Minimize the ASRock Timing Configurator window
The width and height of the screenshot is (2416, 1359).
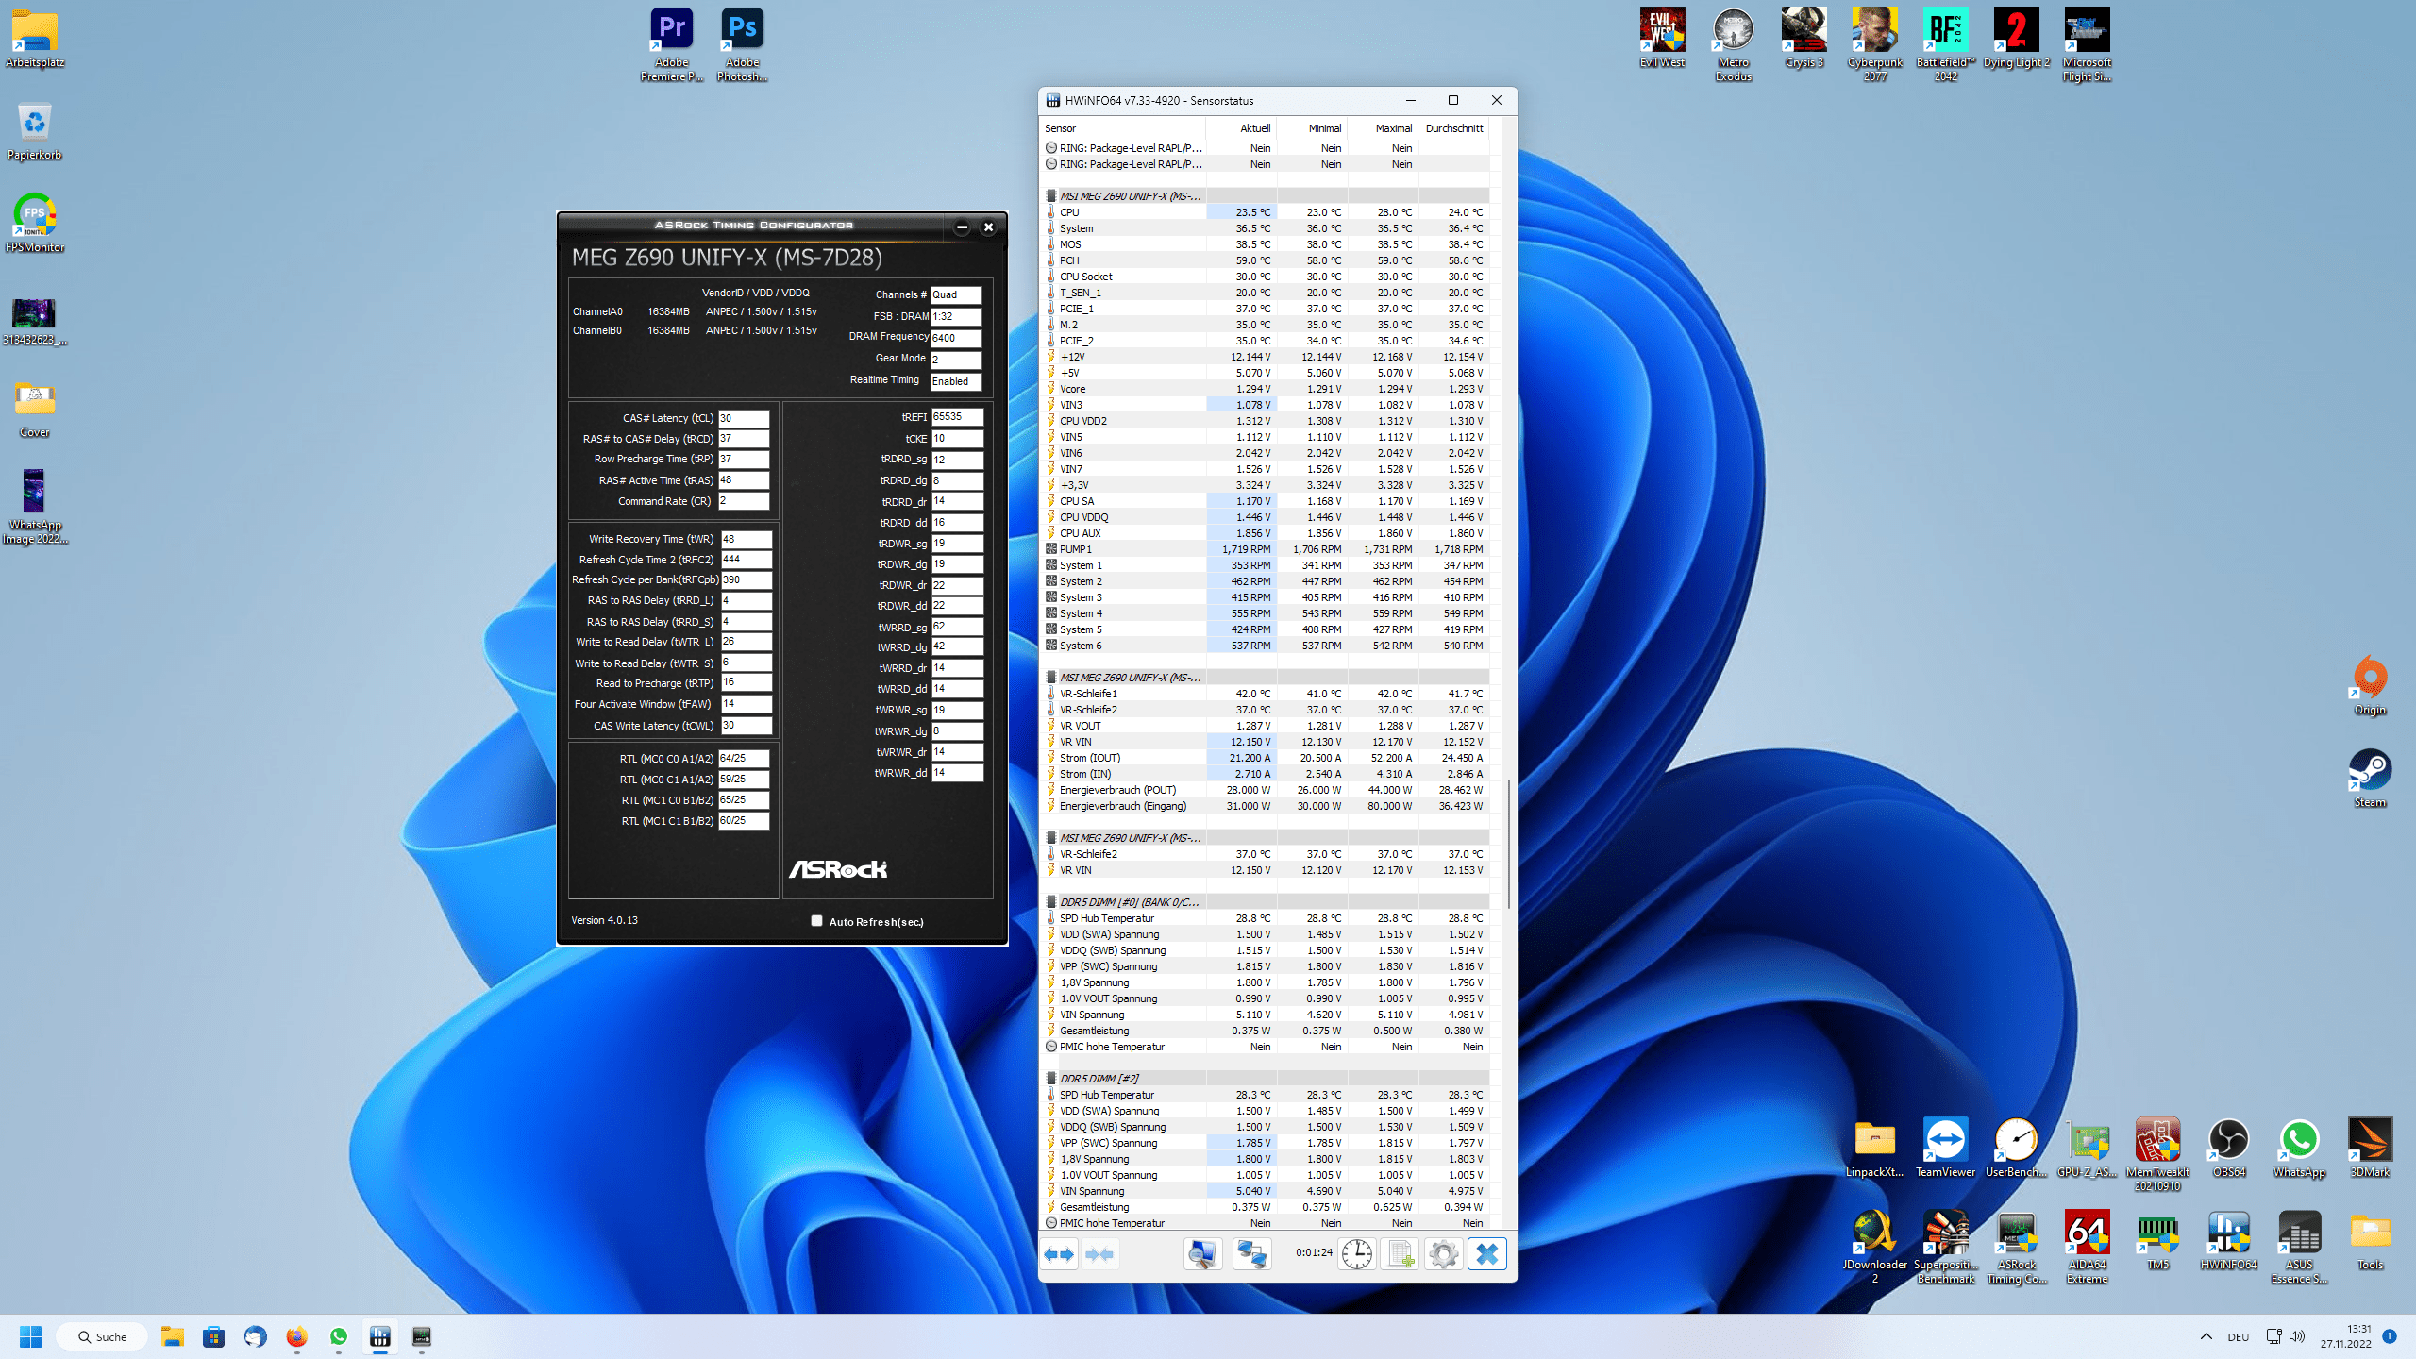tap(962, 226)
